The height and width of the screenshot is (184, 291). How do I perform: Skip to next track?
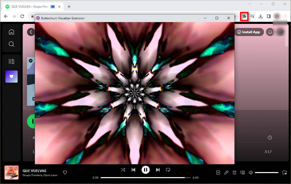(x=158, y=170)
